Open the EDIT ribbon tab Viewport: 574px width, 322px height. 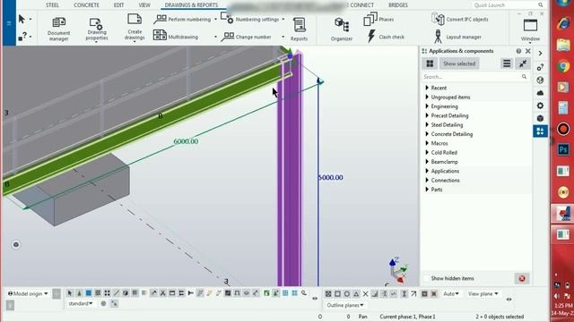[x=118, y=5]
